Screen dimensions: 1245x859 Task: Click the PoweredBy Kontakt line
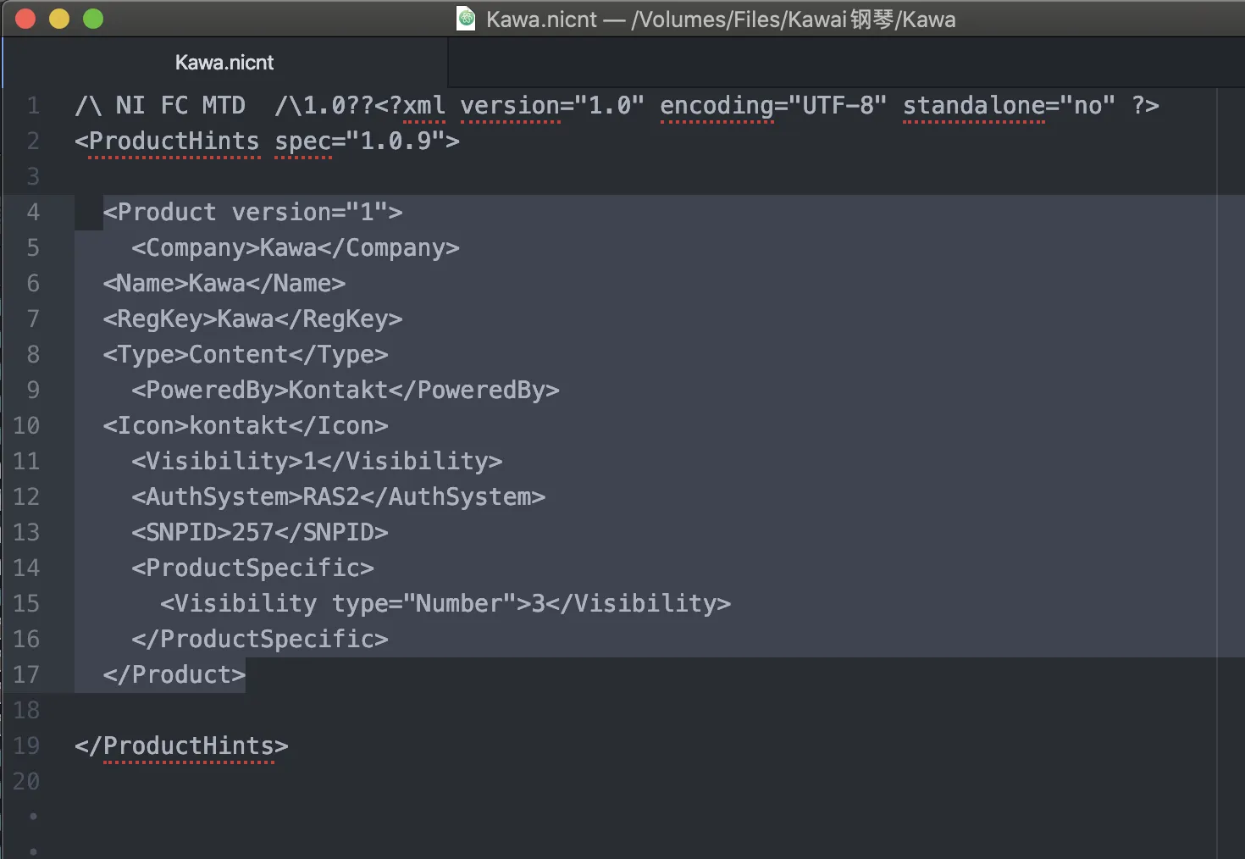(346, 391)
